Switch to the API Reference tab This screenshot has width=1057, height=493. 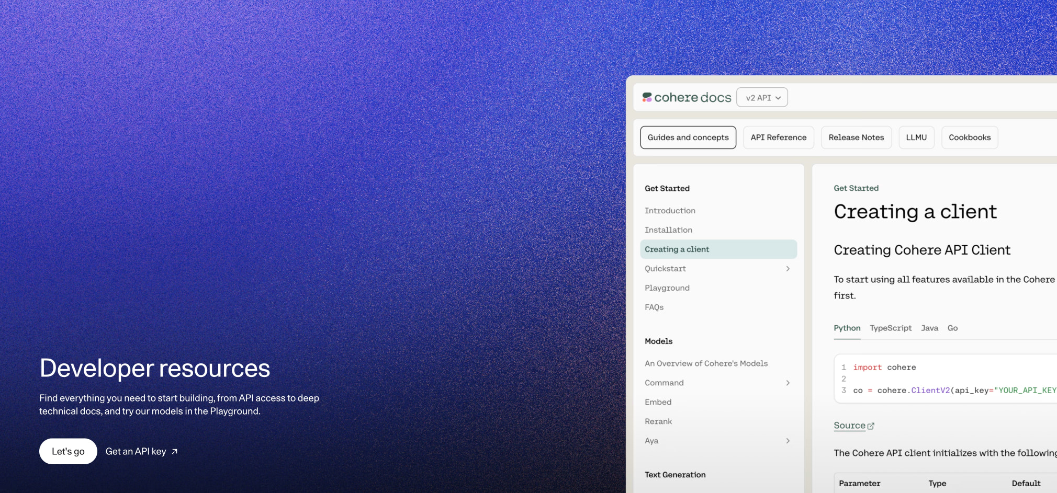[x=779, y=137]
